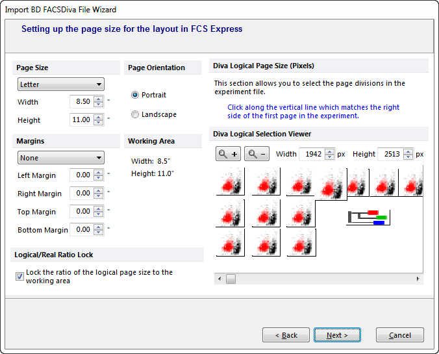The image size is (439, 354).
Task: Click the first scatter plot thumbnail
Action: point(230,182)
